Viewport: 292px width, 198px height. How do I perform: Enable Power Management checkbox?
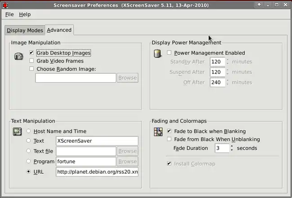(x=169, y=53)
